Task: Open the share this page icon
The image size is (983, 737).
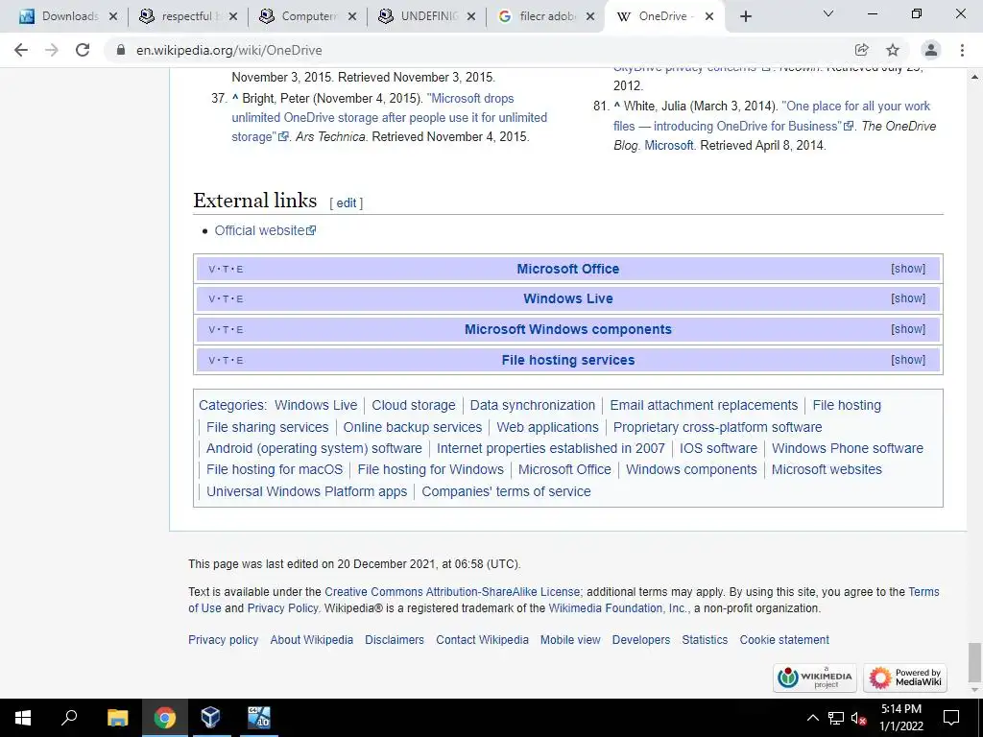Action: 861,50
